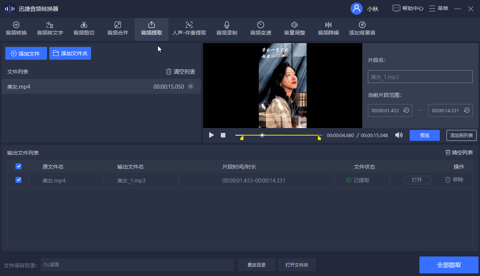Toggle the select-all checkbox in header
480x276 pixels.
pyautogui.click(x=18, y=166)
